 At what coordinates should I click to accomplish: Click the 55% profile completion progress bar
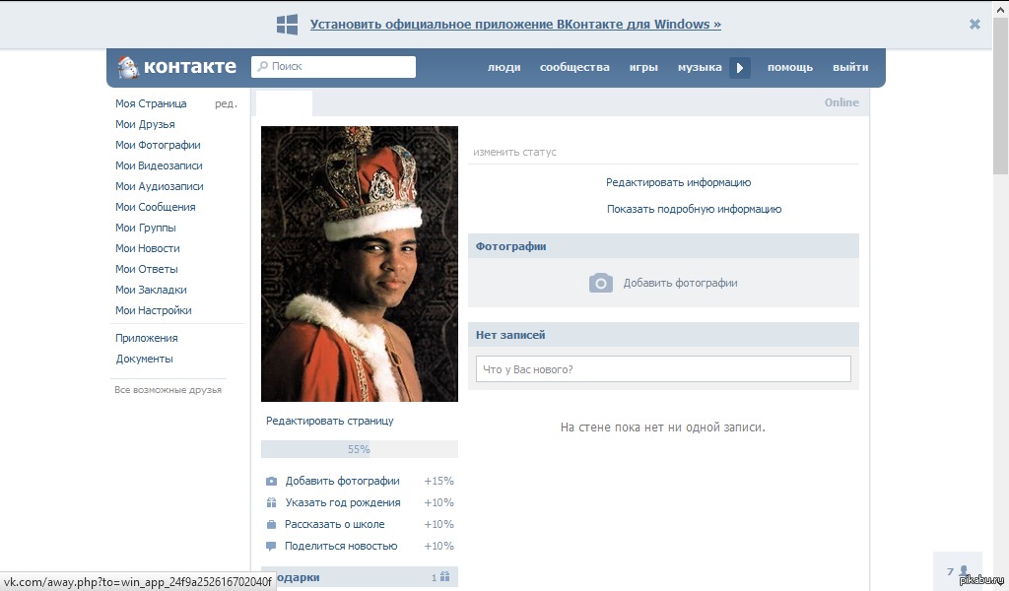359,449
